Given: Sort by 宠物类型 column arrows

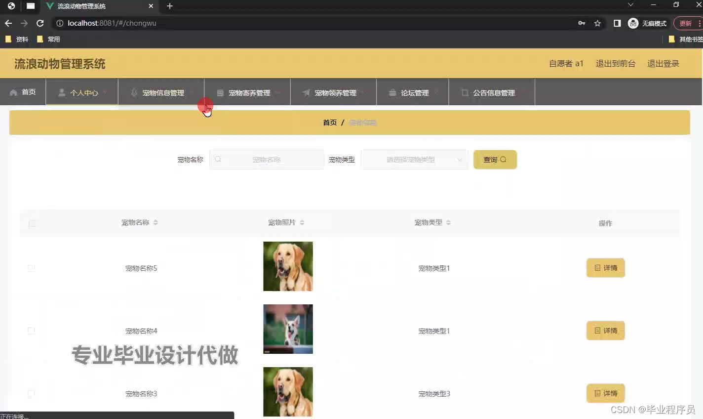Looking at the screenshot, I should tap(448, 222).
